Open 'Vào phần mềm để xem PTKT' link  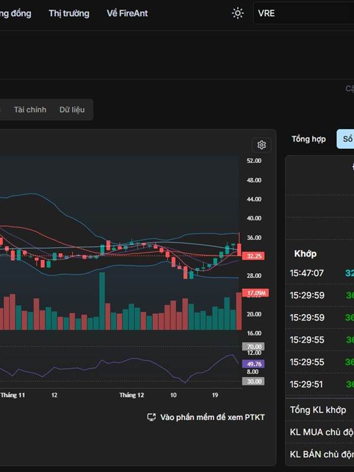pos(212,417)
